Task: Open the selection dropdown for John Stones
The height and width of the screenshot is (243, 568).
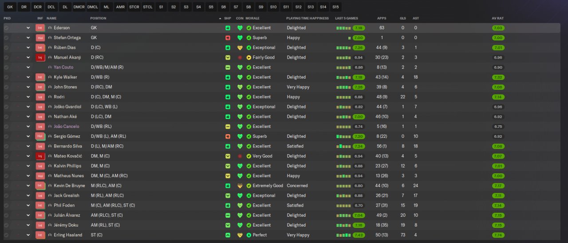Action: click(28, 87)
